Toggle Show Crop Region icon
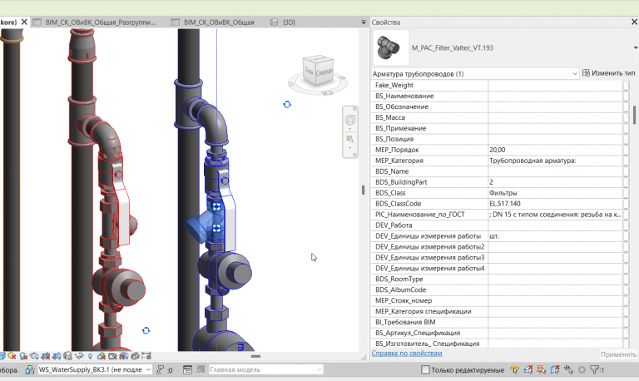The height and width of the screenshot is (381, 639). (x=57, y=356)
